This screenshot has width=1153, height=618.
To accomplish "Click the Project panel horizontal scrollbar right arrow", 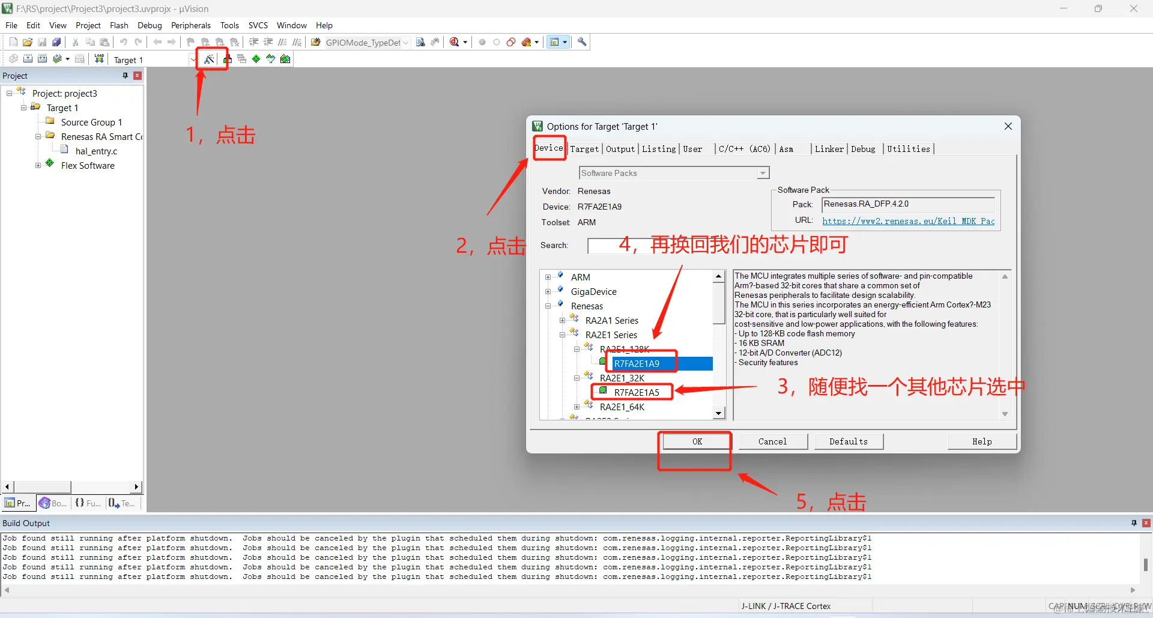I will point(137,486).
